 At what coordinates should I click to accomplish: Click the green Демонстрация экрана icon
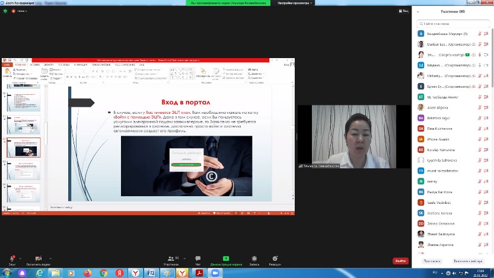[x=225, y=258]
